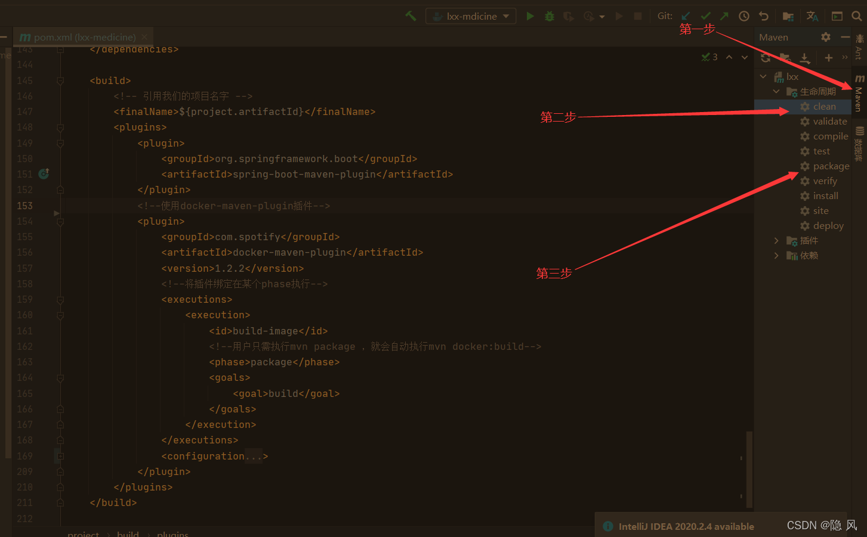Close the pom.xml editor tab

pyautogui.click(x=144, y=37)
